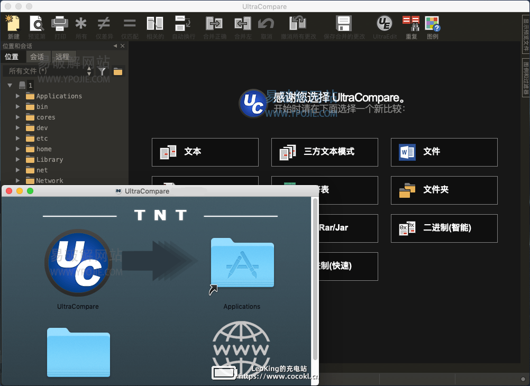This screenshot has height=386, width=530.
Task: Open the 图例和过滤器 vertical side tab
Action: [x=526, y=77]
